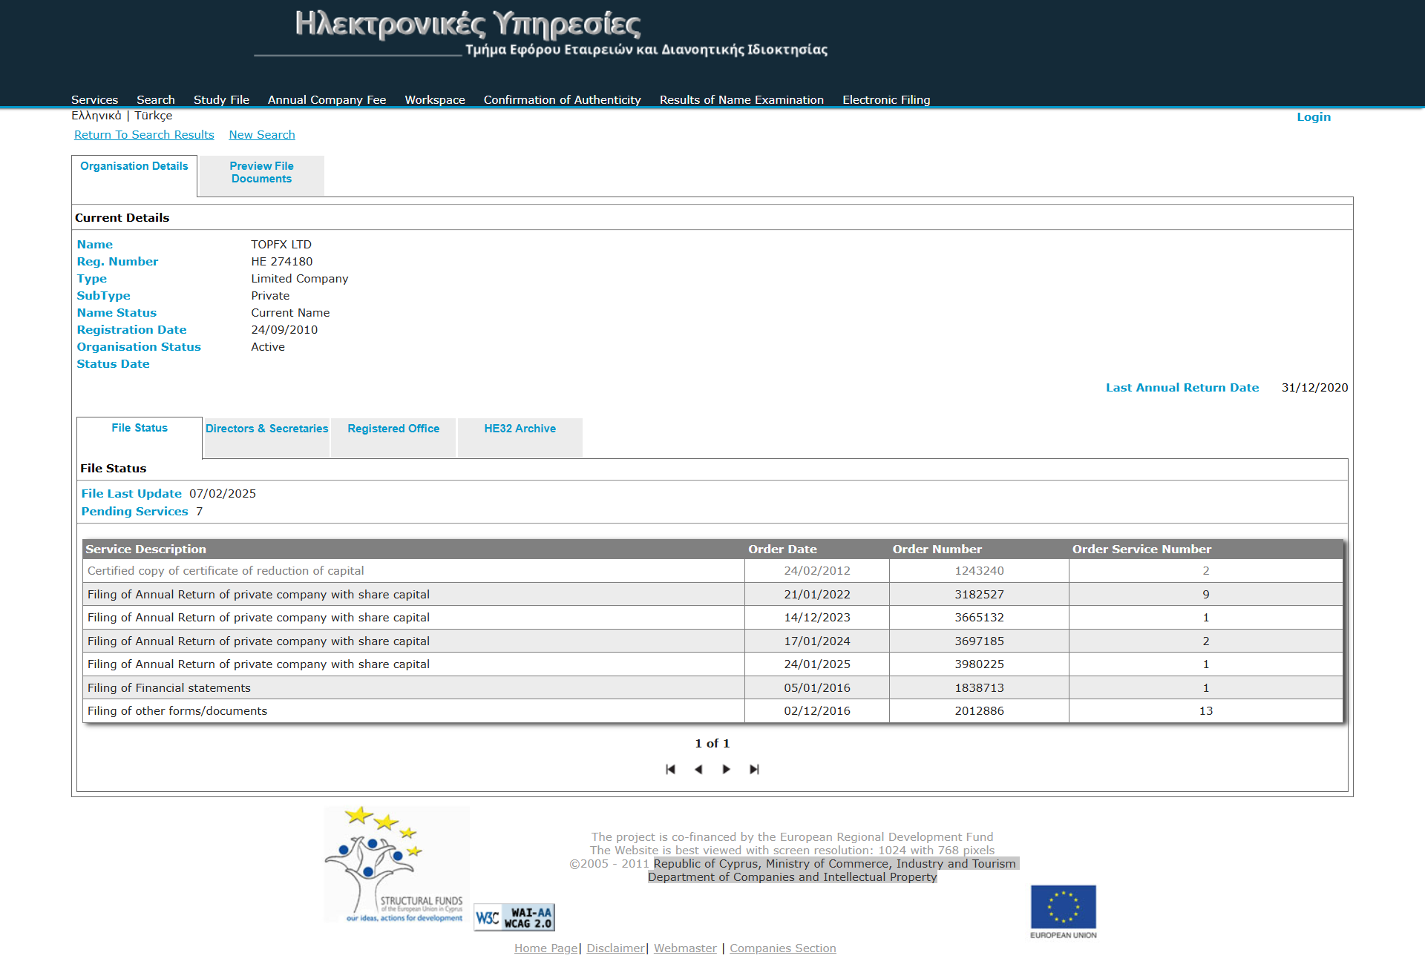Click registration number HE 274180
This screenshot has height=964, width=1425.
click(282, 262)
